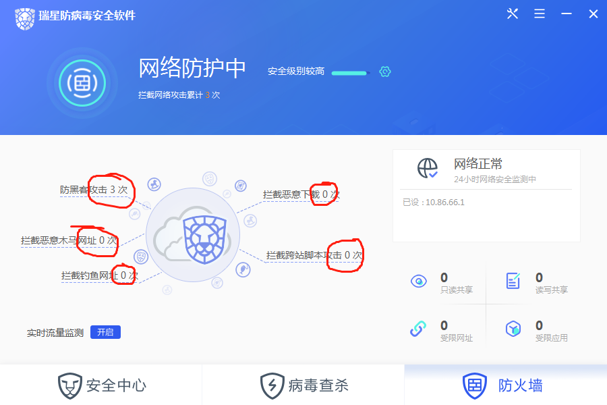Open 防黑客攻击 3 次 details
The width and height of the screenshot is (607, 405).
click(94, 190)
